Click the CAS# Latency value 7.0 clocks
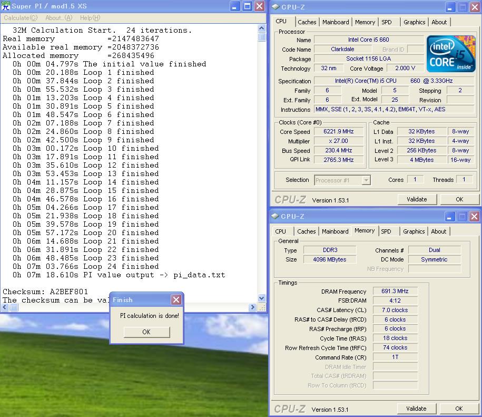Screen dimensions: 482x417 pyautogui.click(x=395, y=310)
